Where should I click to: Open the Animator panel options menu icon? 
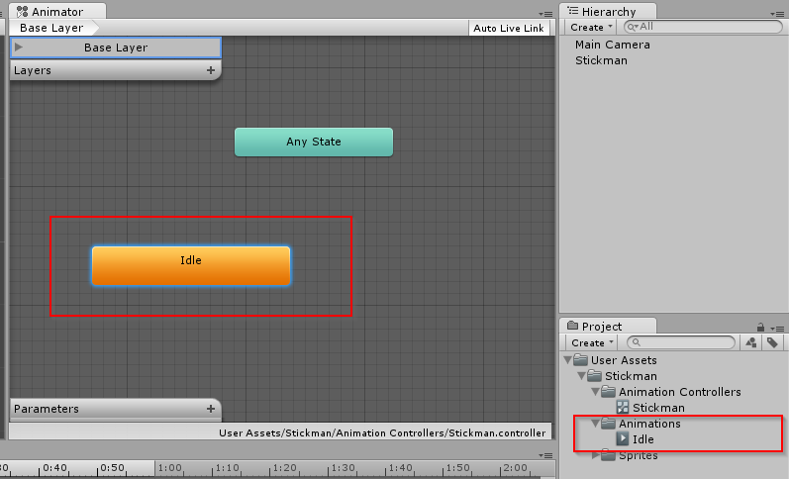click(545, 12)
